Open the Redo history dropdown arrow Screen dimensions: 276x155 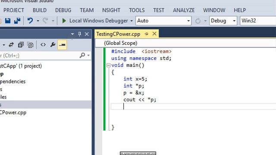point(53,21)
